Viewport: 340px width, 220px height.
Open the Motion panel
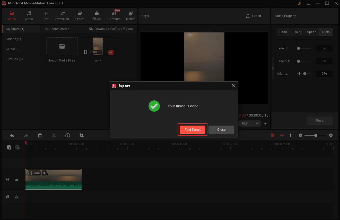(x=130, y=15)
